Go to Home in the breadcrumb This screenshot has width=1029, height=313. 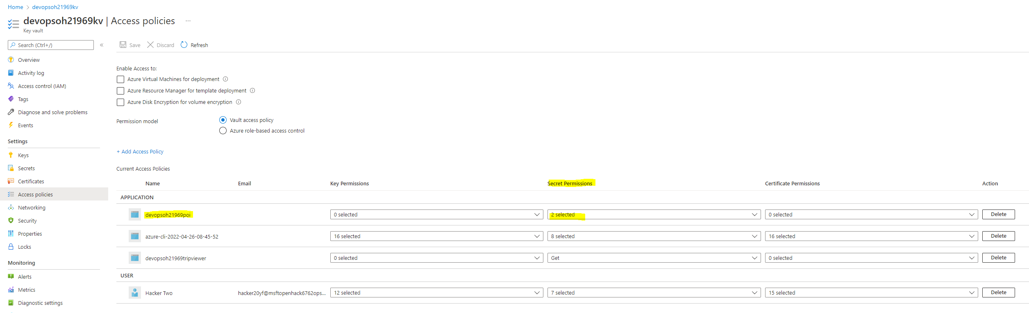point(16,7)
